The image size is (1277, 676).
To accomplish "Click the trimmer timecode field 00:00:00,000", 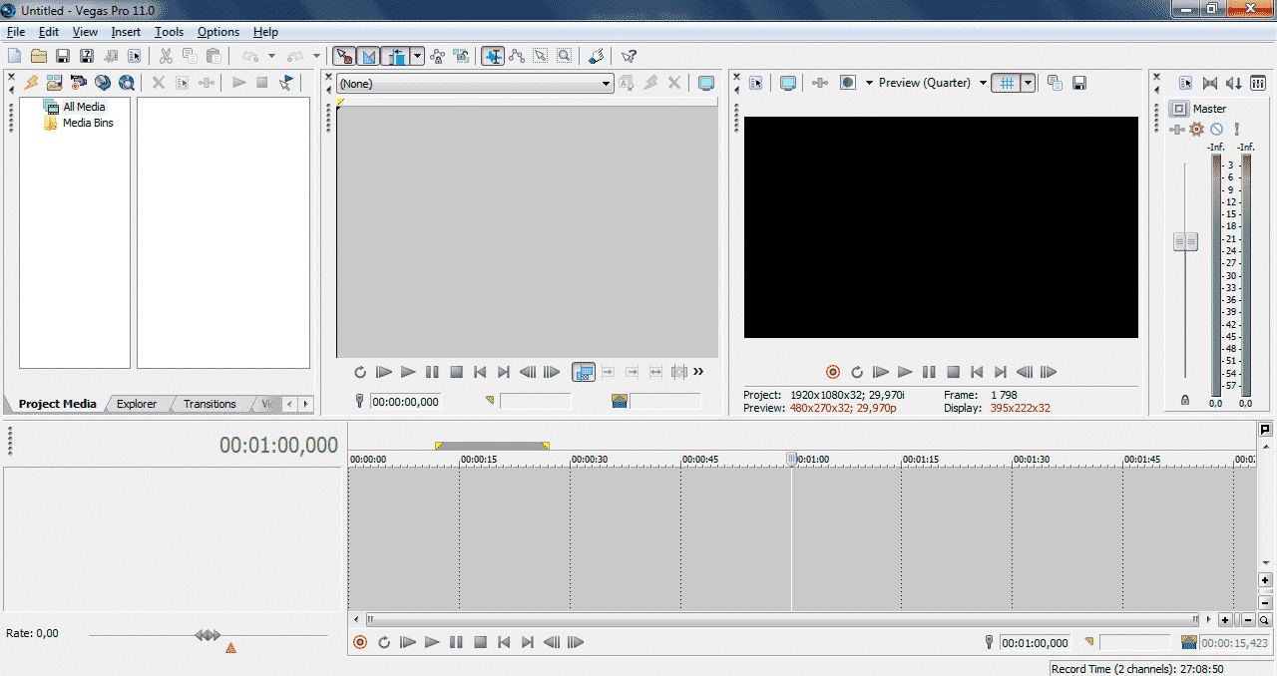I will pyautogui.click(x=405, y=402).
